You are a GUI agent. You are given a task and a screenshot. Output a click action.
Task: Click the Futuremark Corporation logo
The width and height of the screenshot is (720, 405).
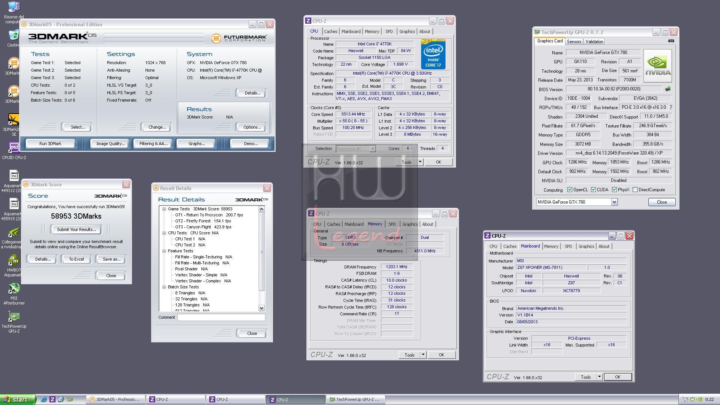click(x=239, y=38)
